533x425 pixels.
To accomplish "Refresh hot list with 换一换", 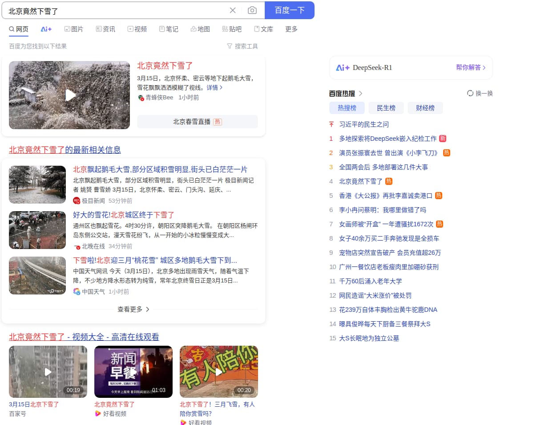I will pos(480,93).
